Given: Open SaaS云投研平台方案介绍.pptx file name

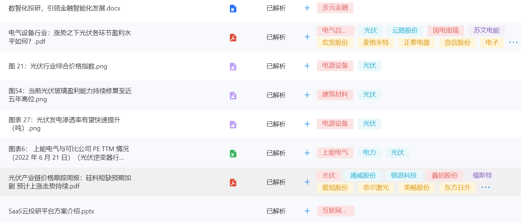Looking at the screenshot, I should (51, 211).
